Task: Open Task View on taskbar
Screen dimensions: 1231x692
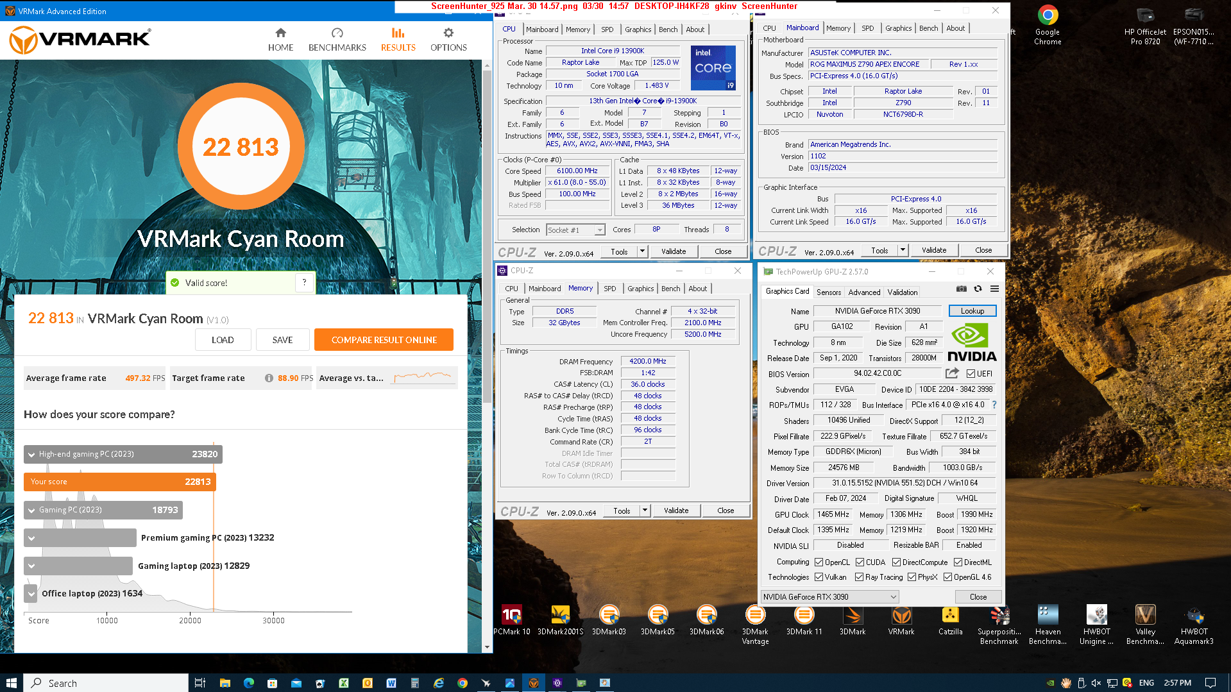Action: click(x=200, y=683)
